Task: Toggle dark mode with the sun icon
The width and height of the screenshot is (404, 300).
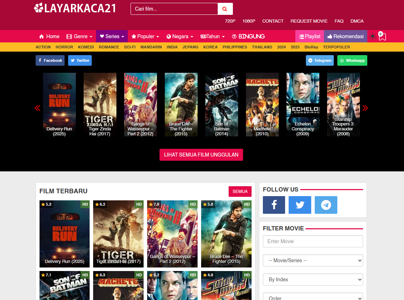Action: coord(373,36)
